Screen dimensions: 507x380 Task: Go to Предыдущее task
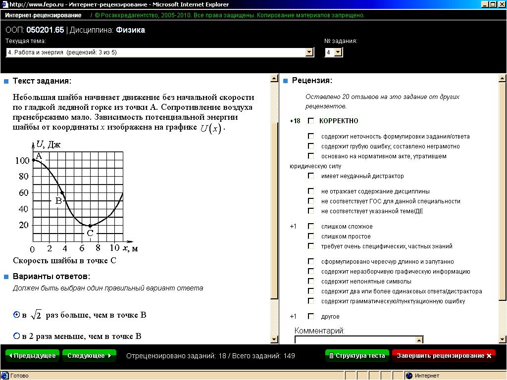point(32,356)
